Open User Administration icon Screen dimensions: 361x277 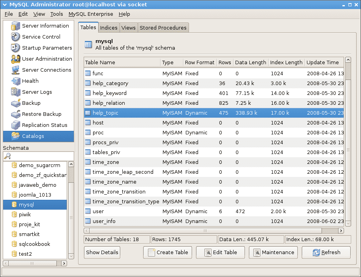tap(15, 59)
